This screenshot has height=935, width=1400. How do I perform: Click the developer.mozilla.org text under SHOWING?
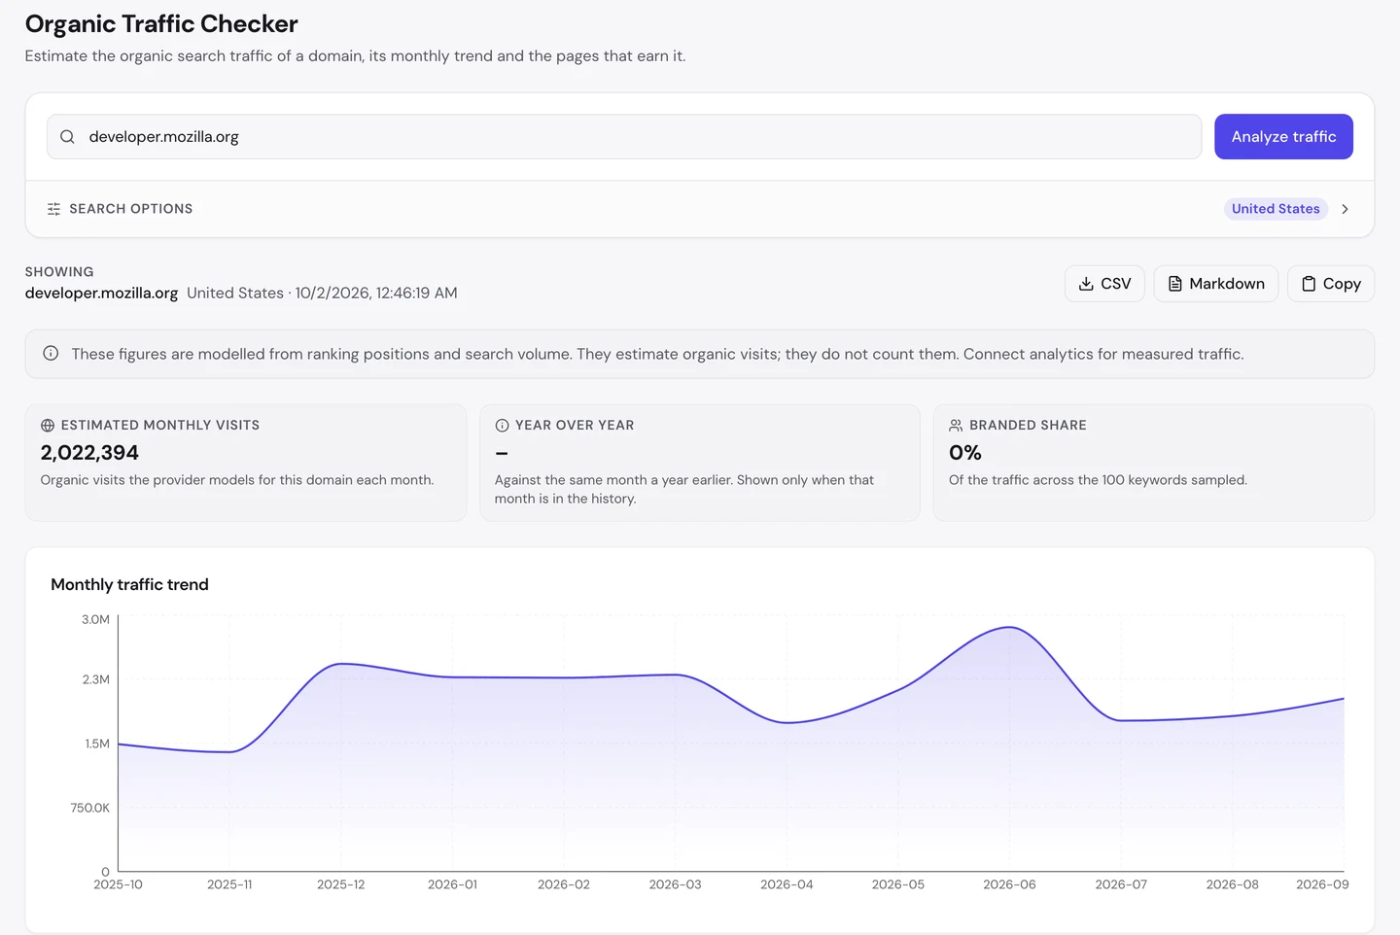point(101,294)
